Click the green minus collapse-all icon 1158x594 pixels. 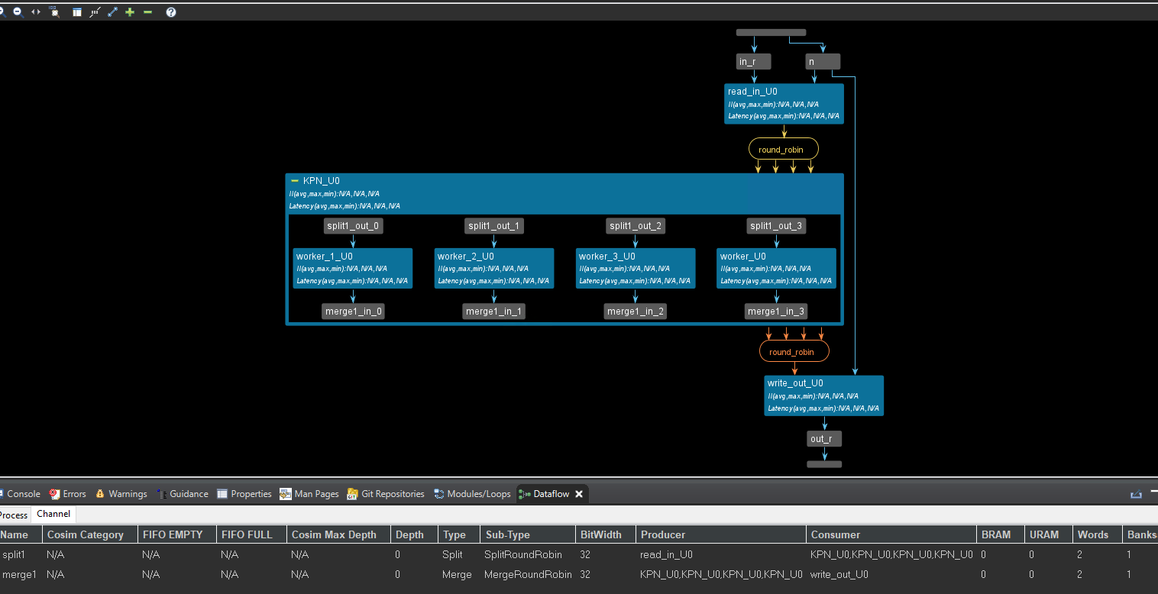[147, 12]
